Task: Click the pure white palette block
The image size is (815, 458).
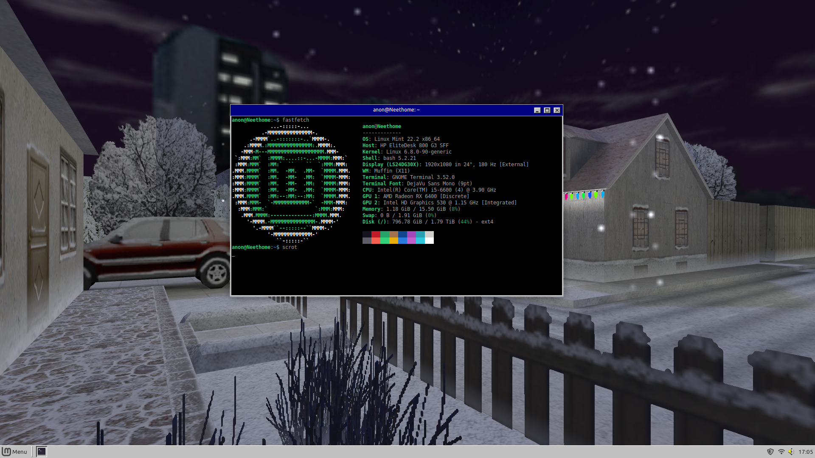Action: 429,240
